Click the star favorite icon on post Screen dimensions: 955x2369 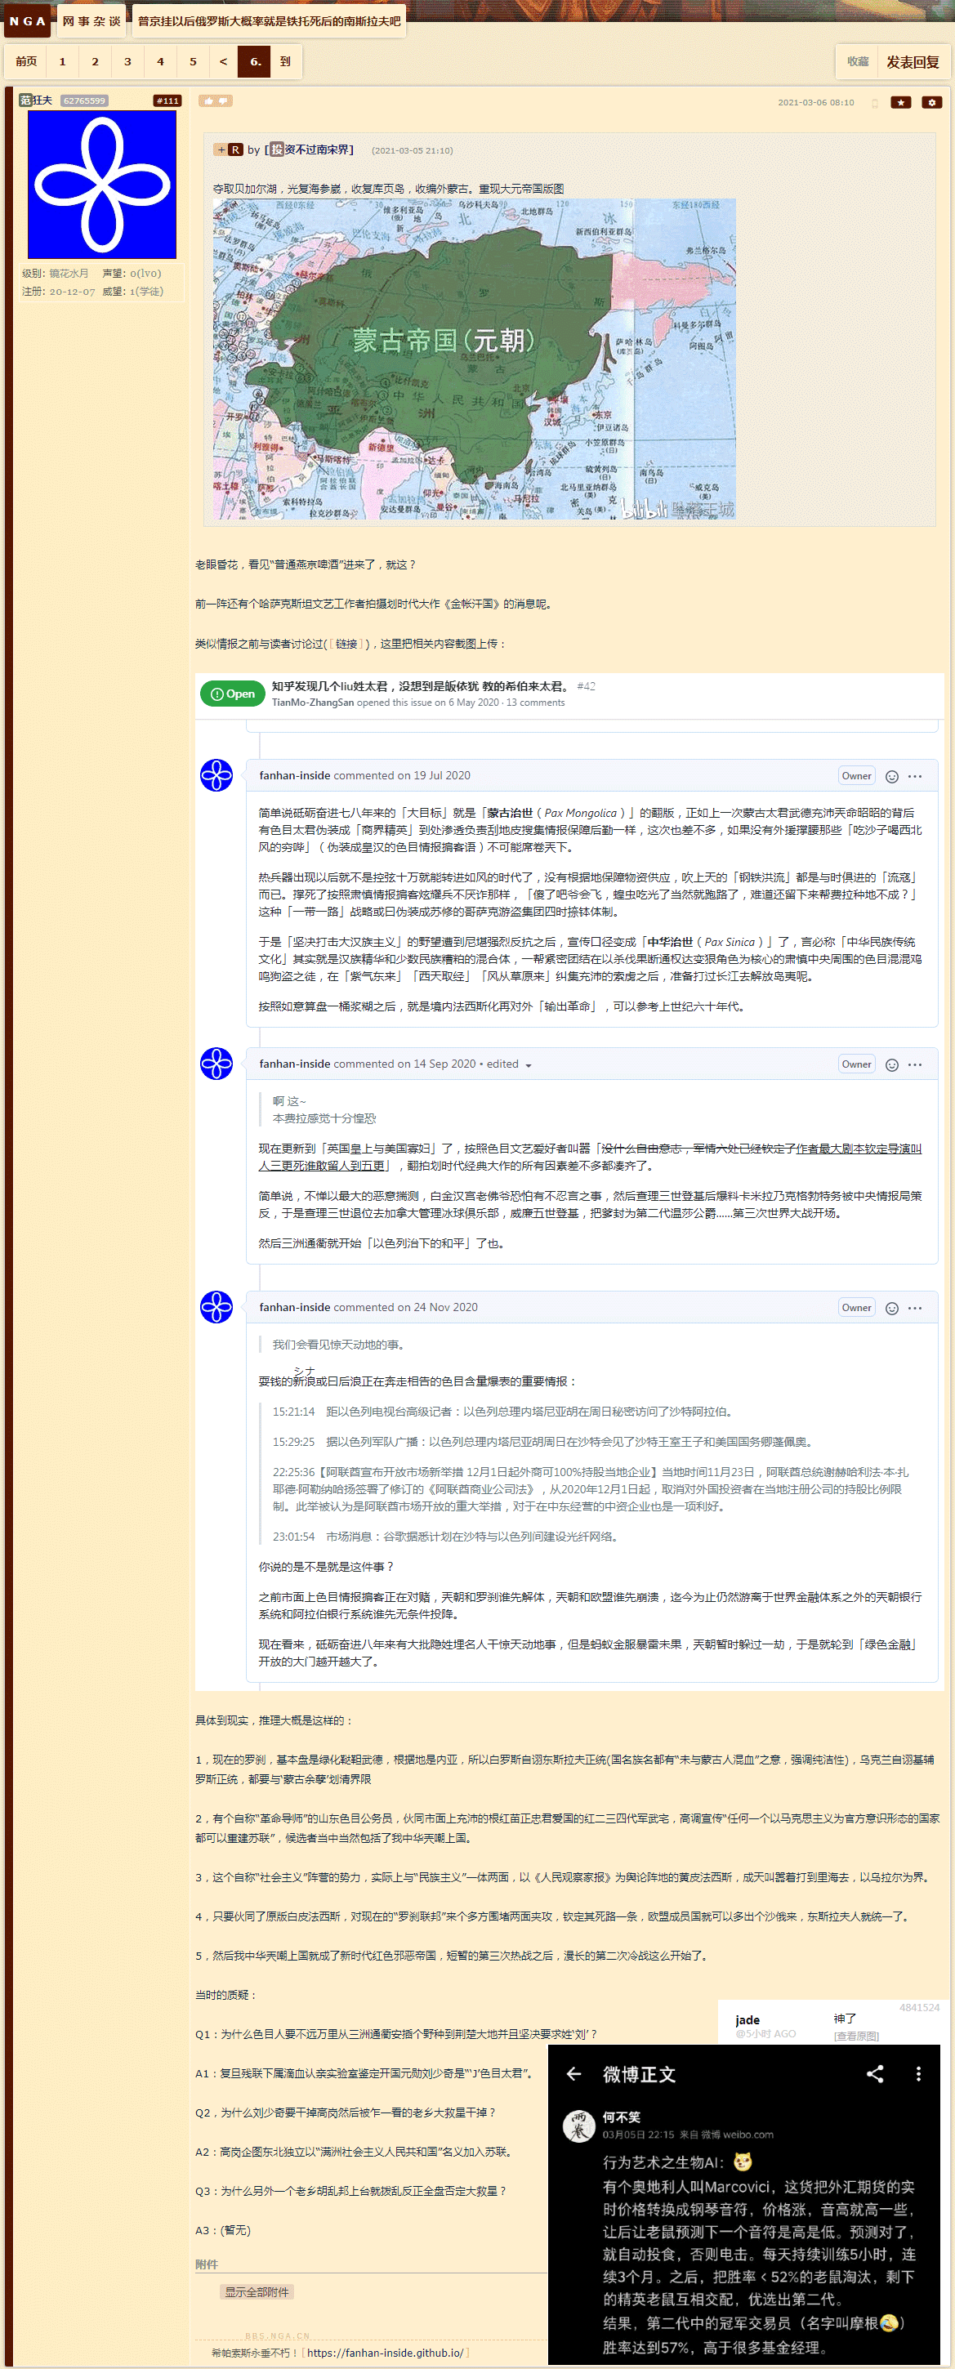(x=901, y=102)
